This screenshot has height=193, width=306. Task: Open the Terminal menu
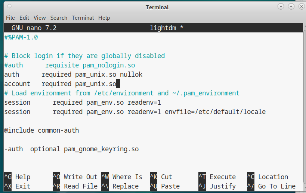pyautogui.click(x=83, y=18)
